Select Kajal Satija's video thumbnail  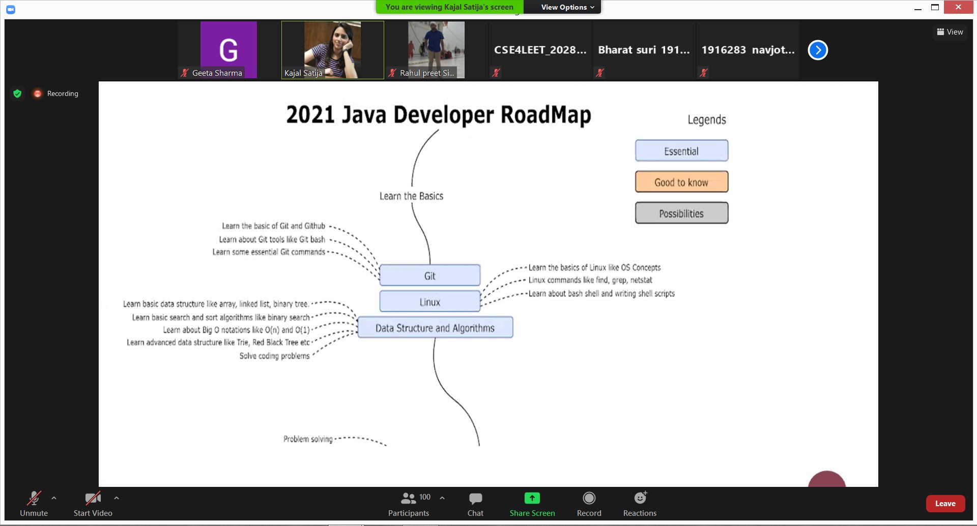click(x=333, y=50)
